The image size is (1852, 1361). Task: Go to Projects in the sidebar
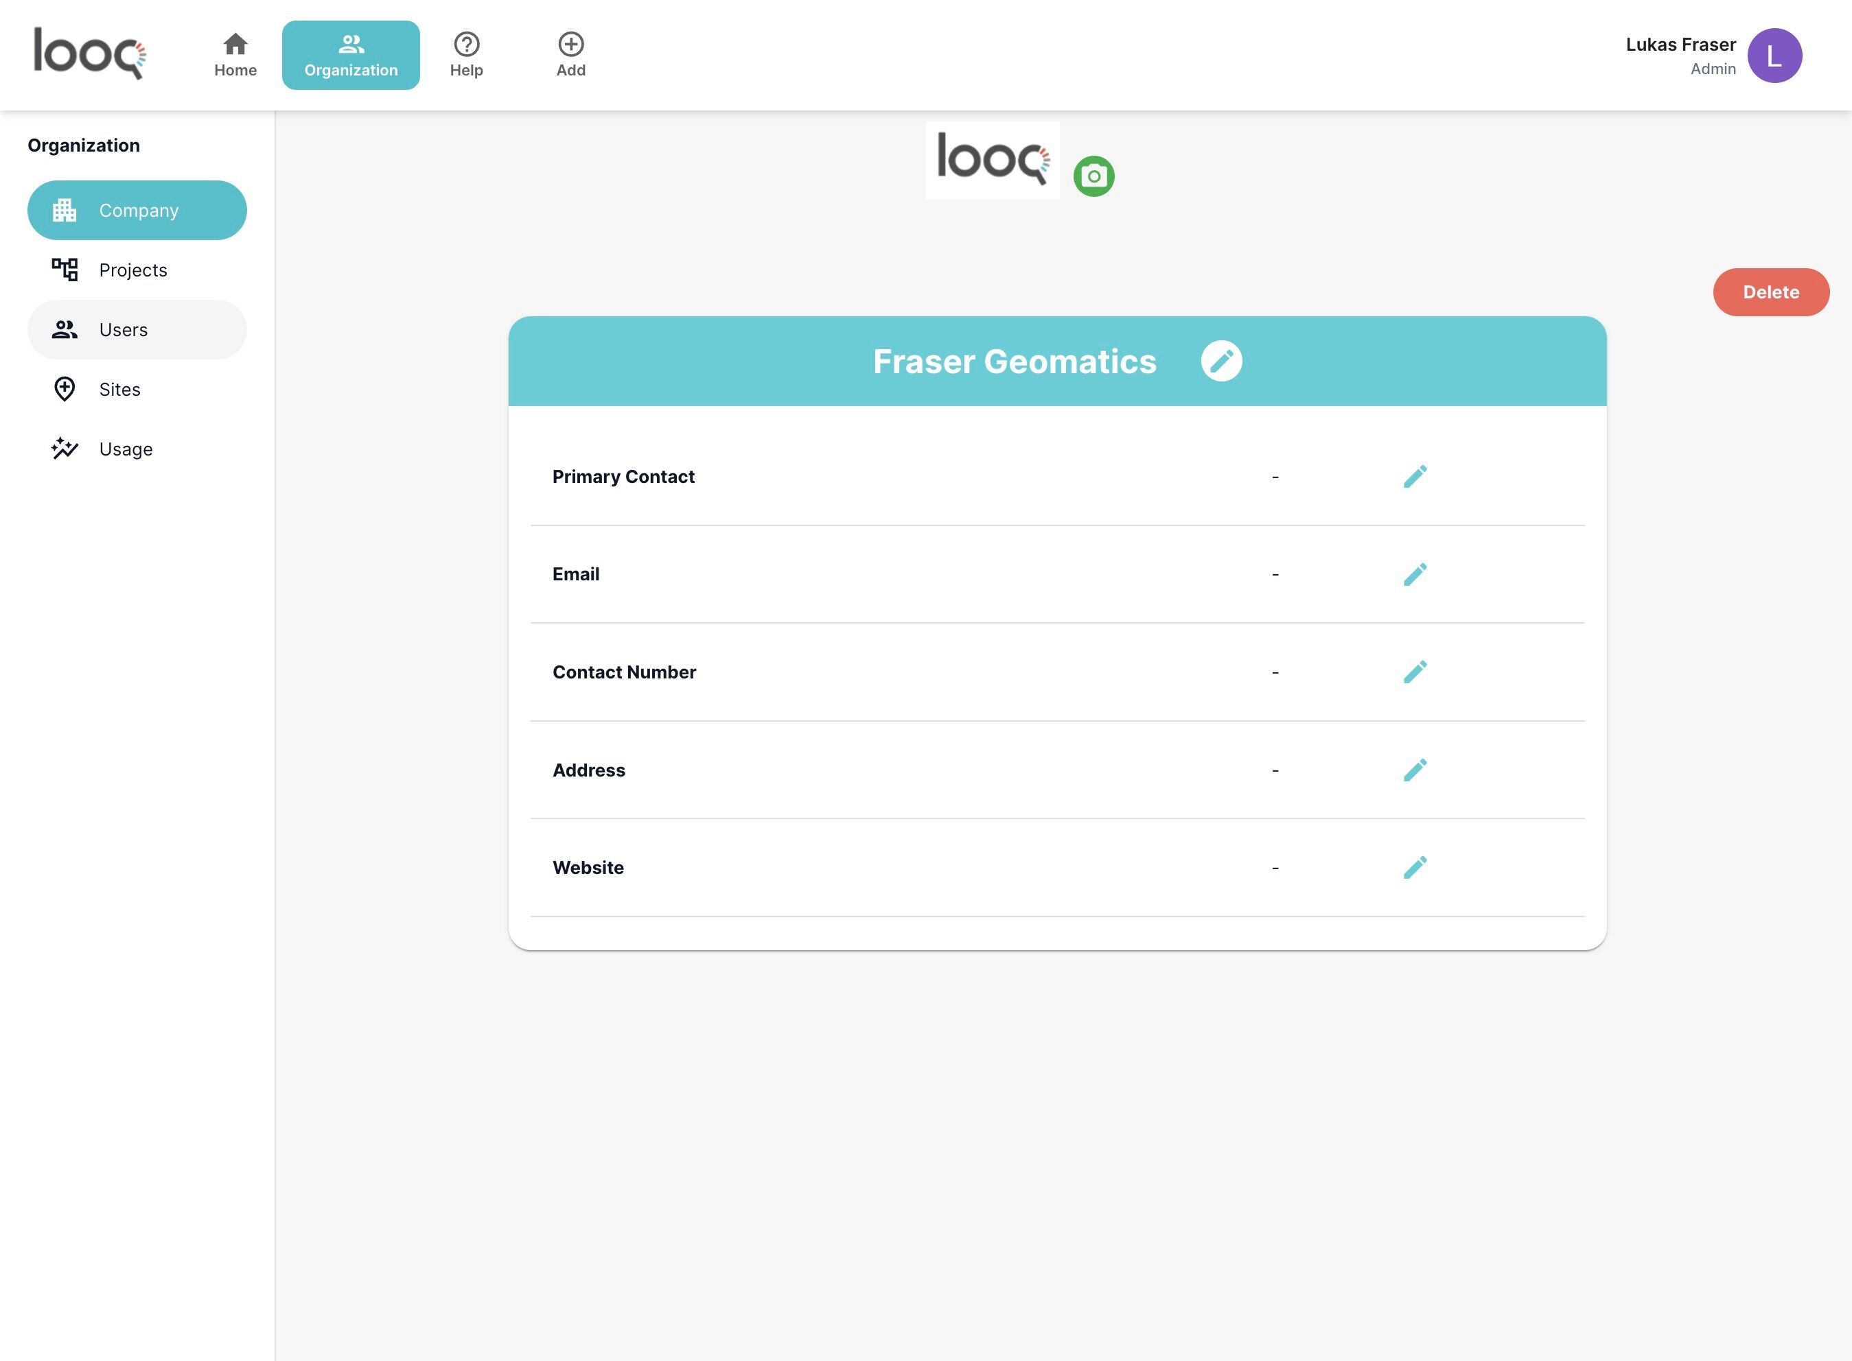tap(132, 270)
